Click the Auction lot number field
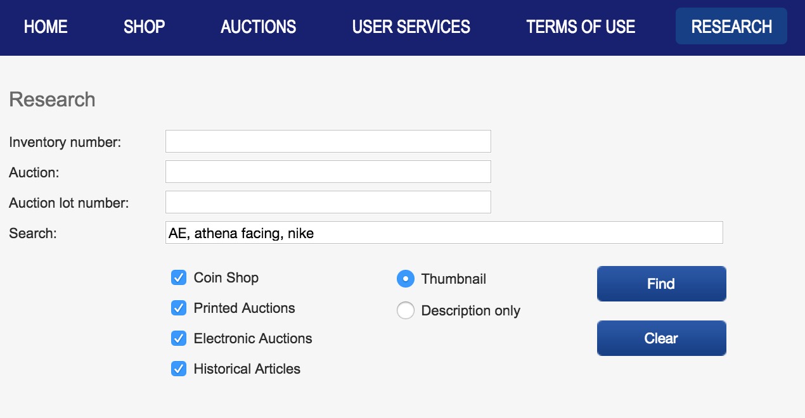The height and width of the screenshot is (418, 805). (328, 202)
